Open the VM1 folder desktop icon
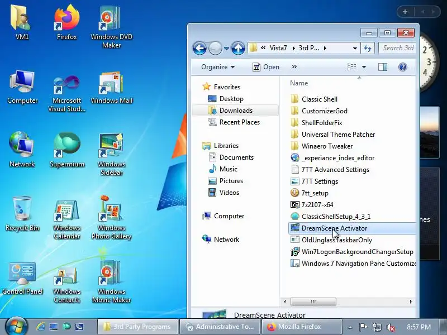This screenshot has height=335, width=447. [22, 23]
